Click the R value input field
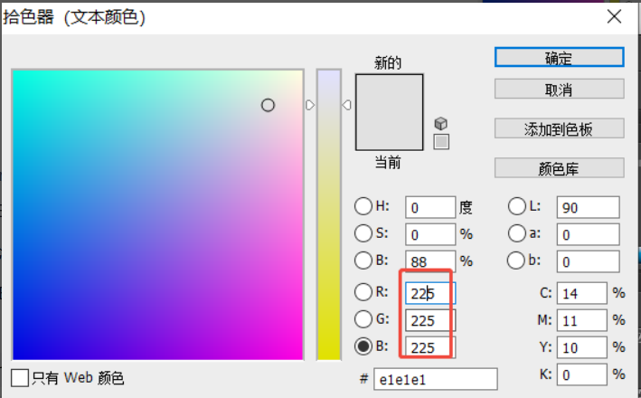The image size is (641, 398). point(430,293)
